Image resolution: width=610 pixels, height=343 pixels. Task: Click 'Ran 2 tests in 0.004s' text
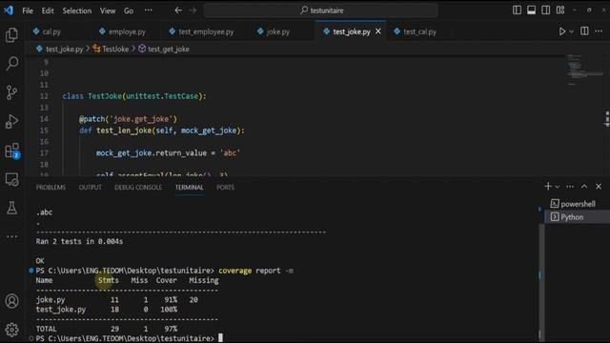(79, 241)
